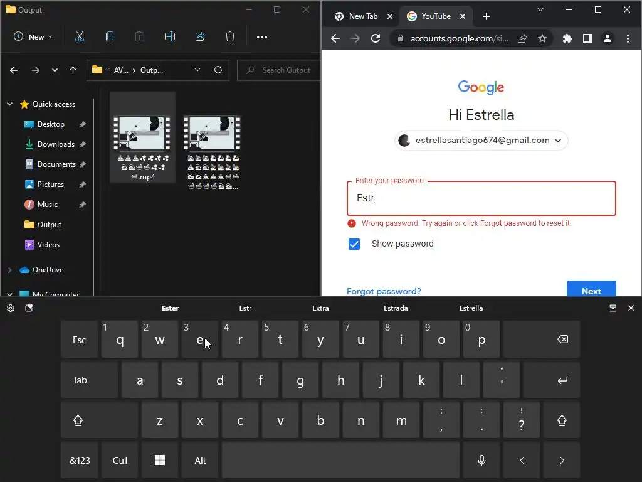Image resolution: width=642 pixels, height=482 pixels.
Task: Refresh the Output folder view
Action: [218, 70]
